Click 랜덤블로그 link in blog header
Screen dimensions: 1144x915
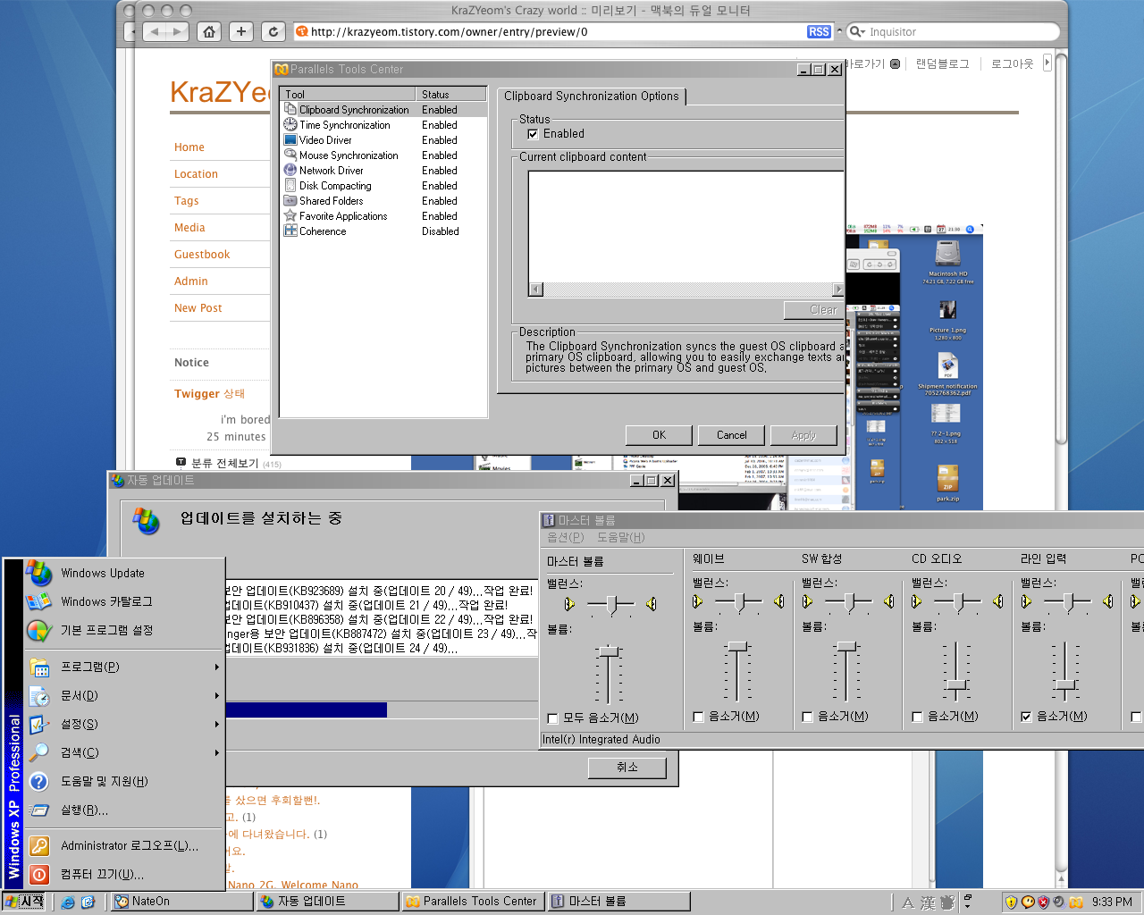point(942,64)
